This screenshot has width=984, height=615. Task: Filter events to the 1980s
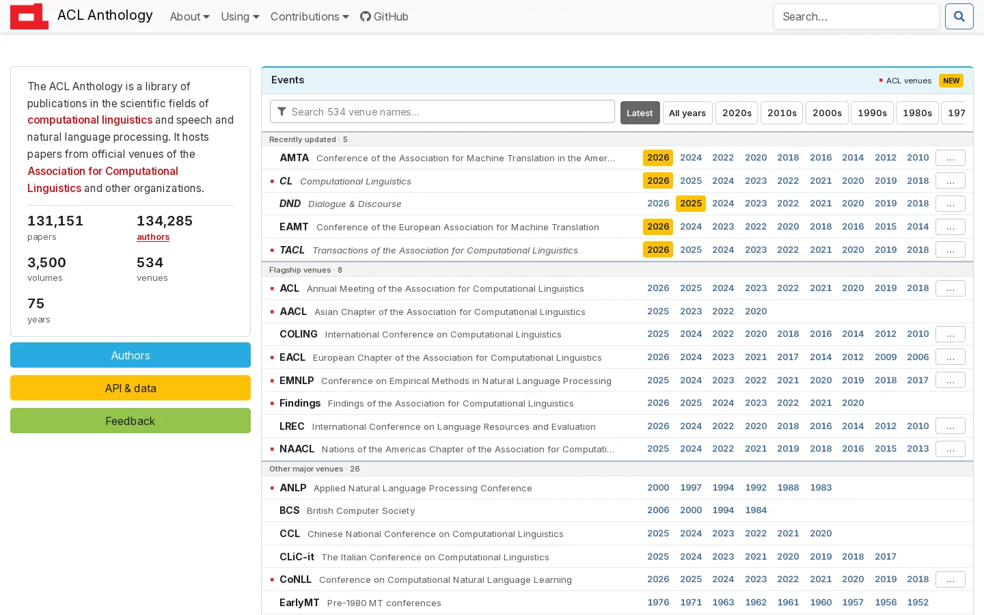click(x=917, y=113)
